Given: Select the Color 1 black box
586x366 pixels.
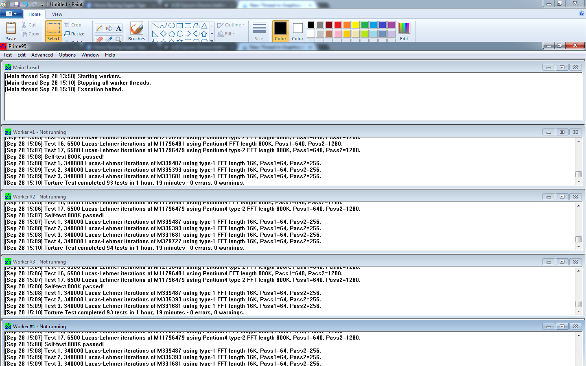Looking at the screenshot, I should click(280, 31).
